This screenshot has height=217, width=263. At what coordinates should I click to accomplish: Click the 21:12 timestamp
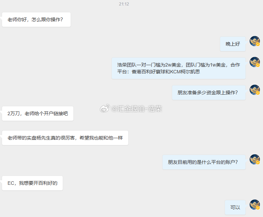[x=124, y=4]
